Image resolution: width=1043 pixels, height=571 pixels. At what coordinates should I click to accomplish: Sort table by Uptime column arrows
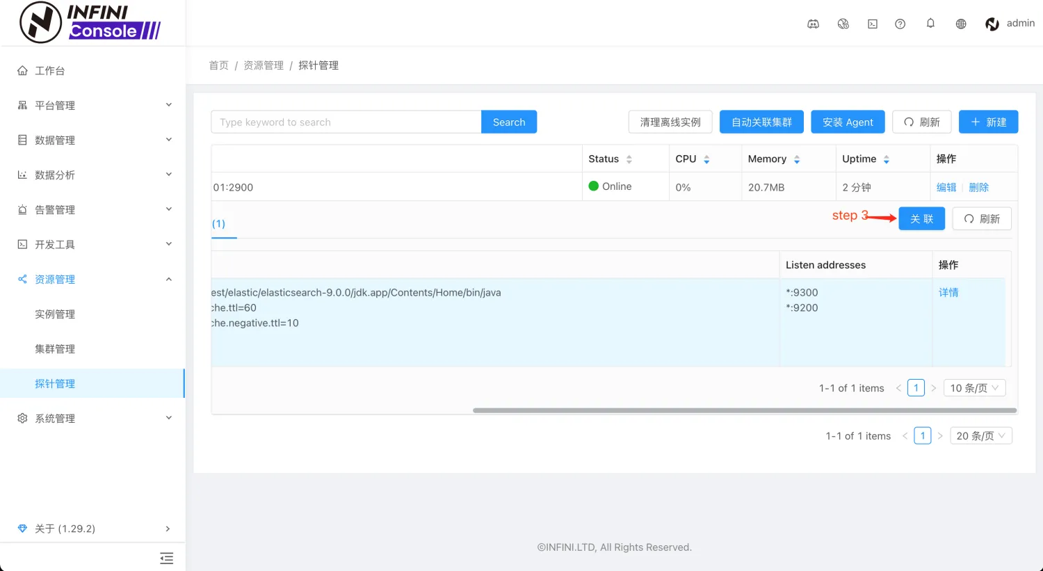tap(887, 159)
